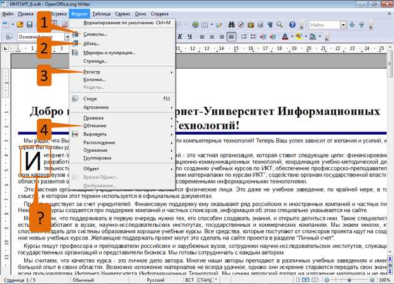Expand the Выровнять submenu
394x284 pixels.
coord(122,134)
